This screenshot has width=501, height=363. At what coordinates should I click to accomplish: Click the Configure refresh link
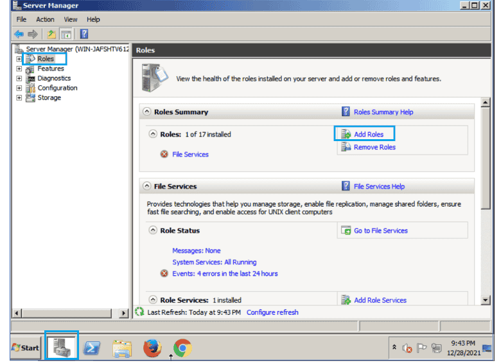point(272,312)
